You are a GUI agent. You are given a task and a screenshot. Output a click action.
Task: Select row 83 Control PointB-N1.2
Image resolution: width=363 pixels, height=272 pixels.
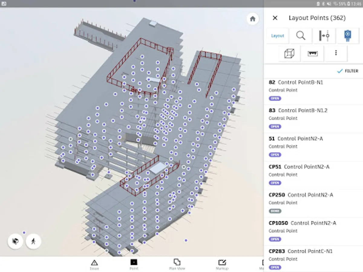[x=313, y=119]
